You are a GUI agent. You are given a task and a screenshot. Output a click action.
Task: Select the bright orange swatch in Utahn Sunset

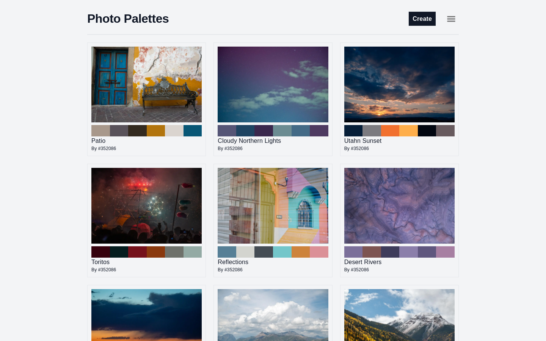390,131
